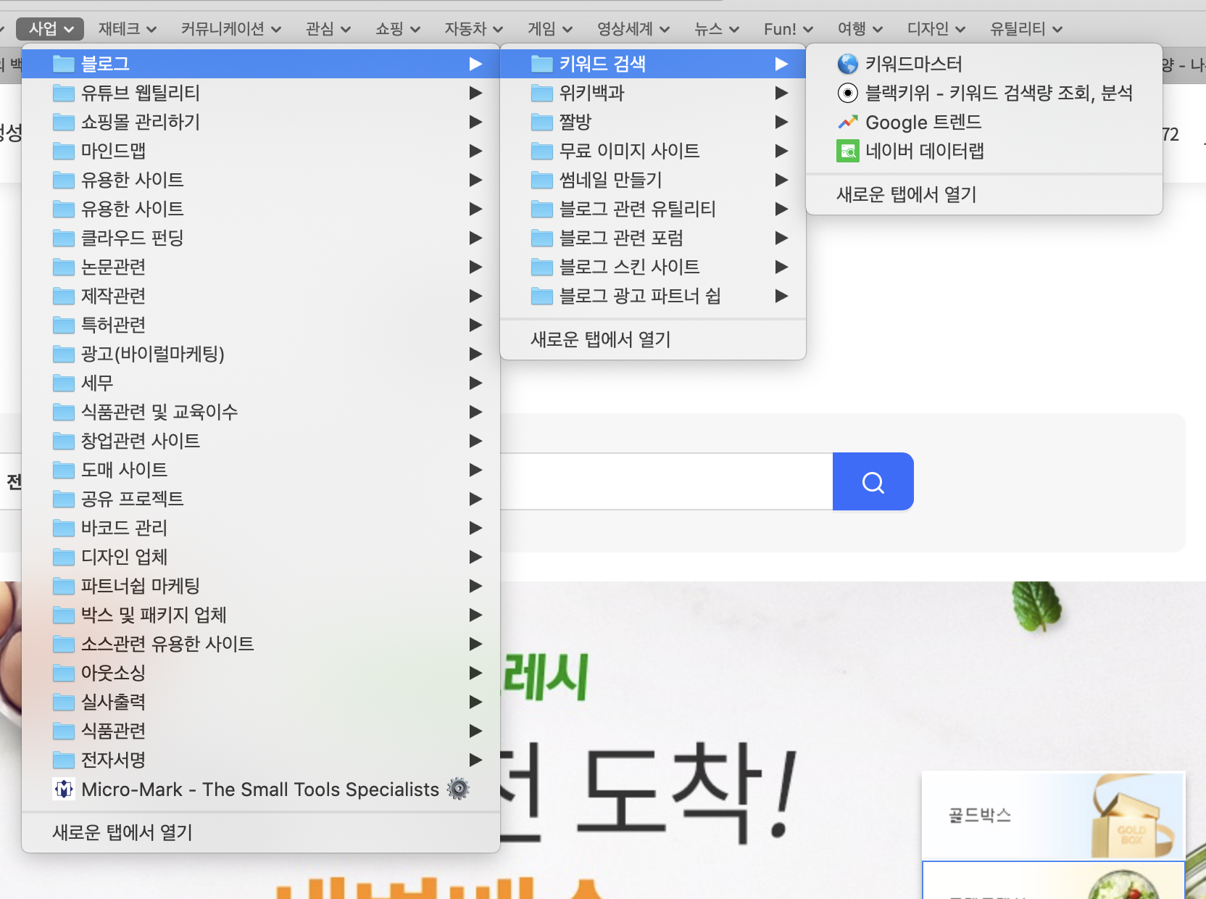This screenshot has height=899, width=1206.
Task: Expand the 게임 bookmark dropdown
Action: [550, 29]
